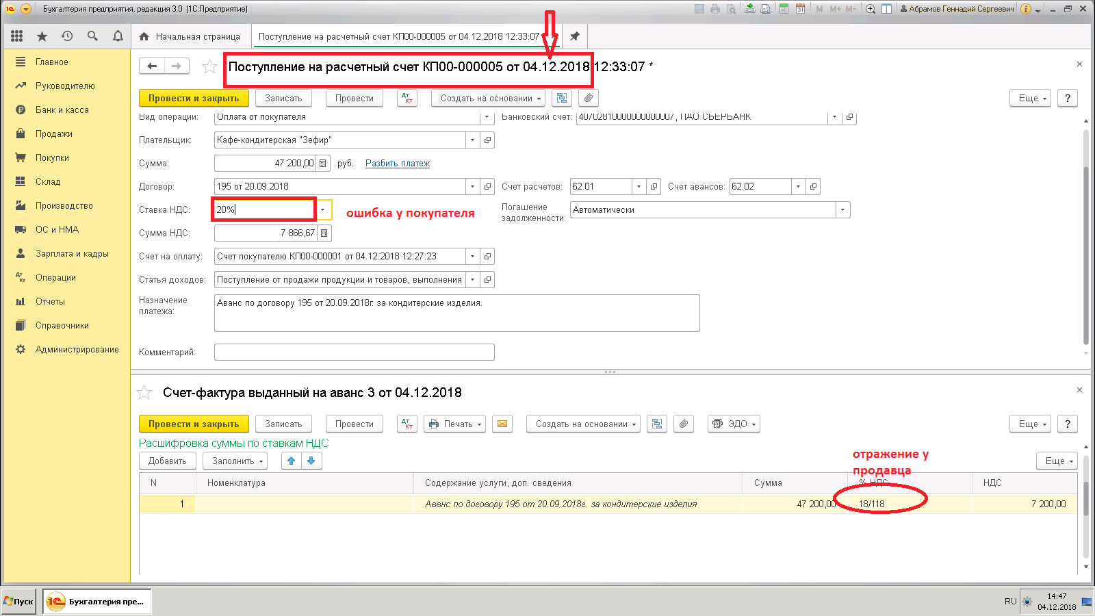Expand the Статья доходов dropdown arrow
1095x616 pixels.
coord(473,280)
